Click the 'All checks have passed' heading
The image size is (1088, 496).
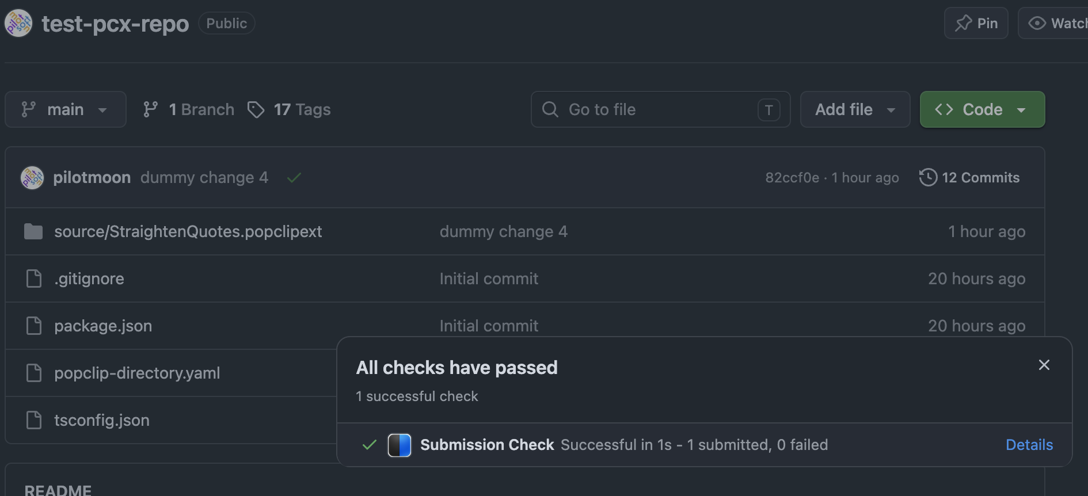click(x=457, y=368)
